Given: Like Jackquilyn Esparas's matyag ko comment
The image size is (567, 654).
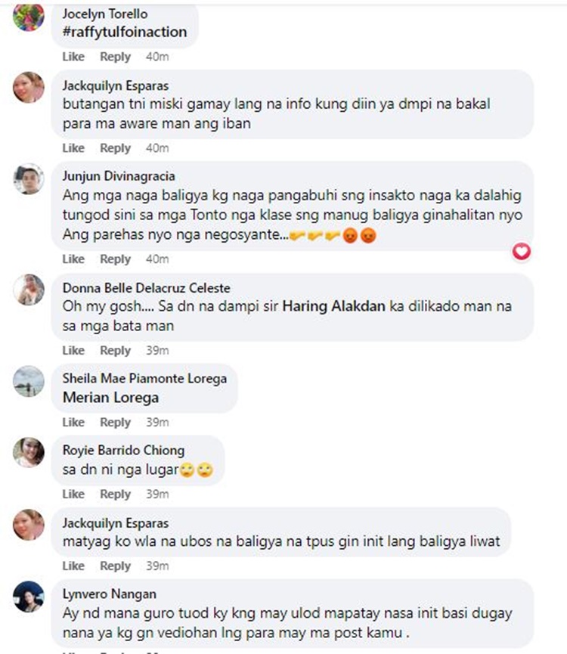Looking at the screenshot, I should (x=73, y=566).
